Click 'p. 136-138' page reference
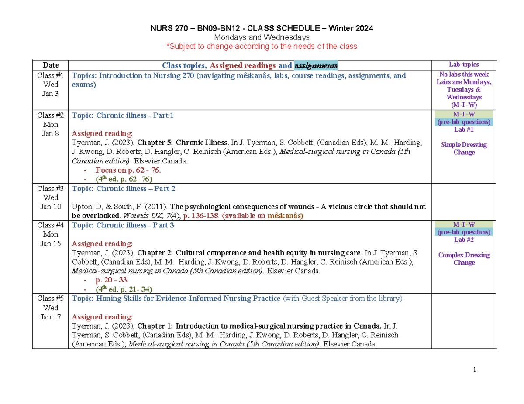 coord(201,216)
